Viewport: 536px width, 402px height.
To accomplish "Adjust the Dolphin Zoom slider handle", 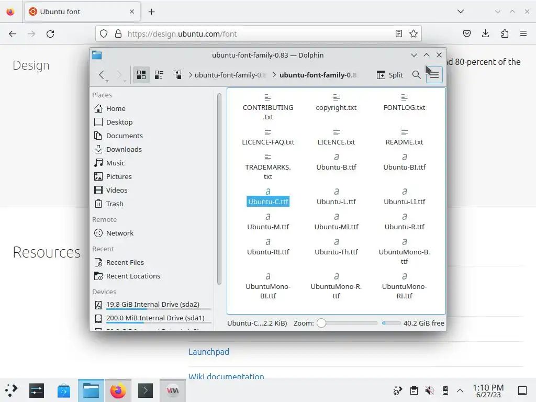I will click(321, 323).
